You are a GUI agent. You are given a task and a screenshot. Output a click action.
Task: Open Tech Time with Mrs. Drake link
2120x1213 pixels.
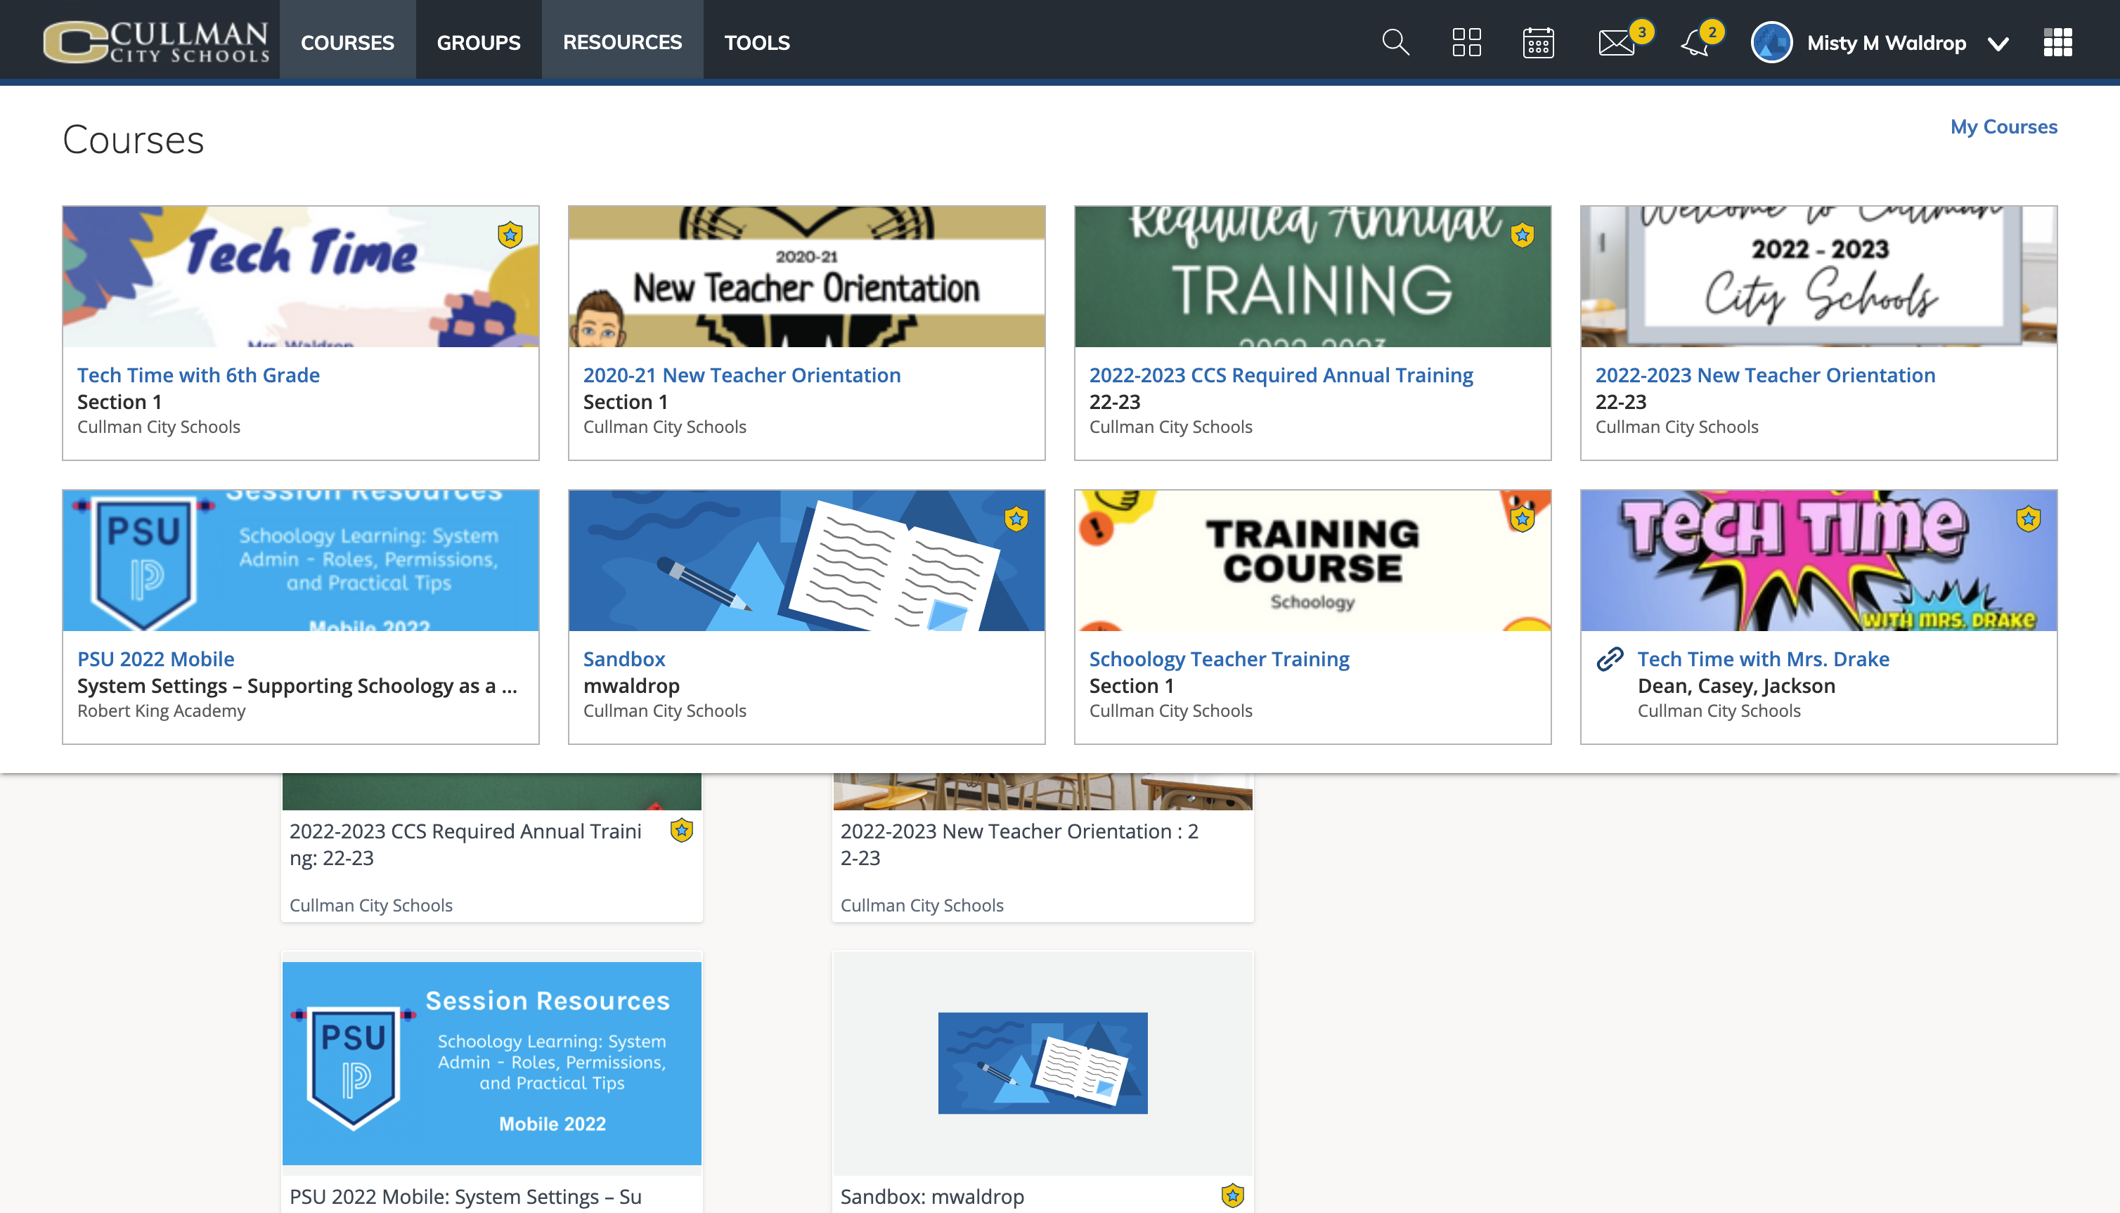click(1764, 659)
